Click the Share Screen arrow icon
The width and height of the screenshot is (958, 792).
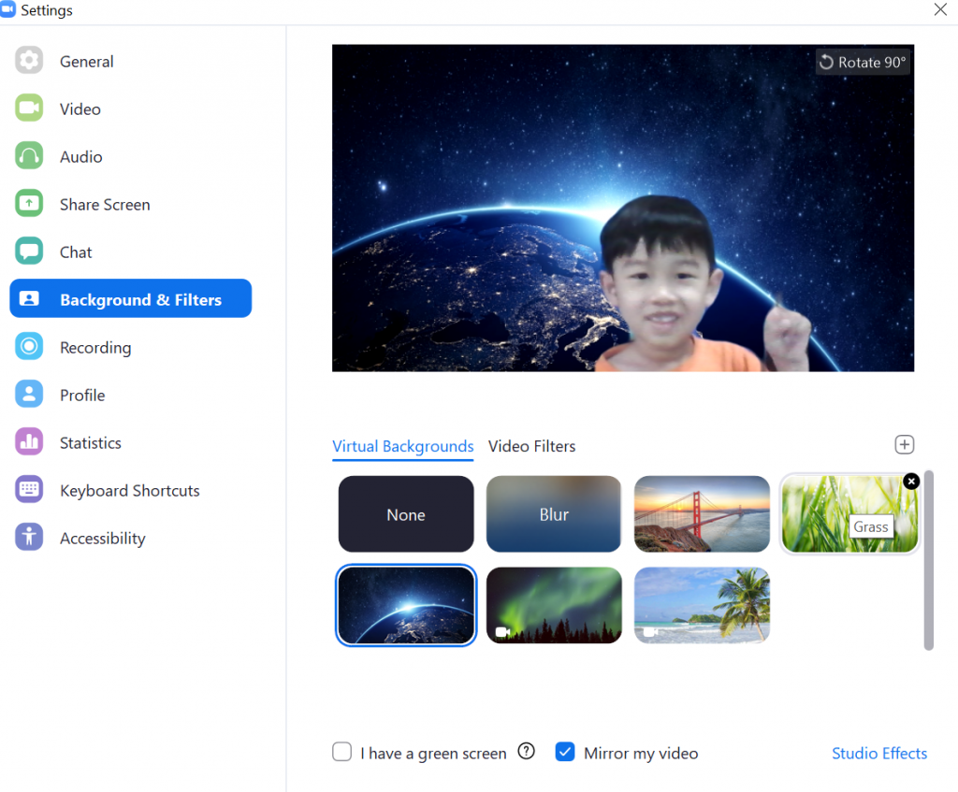[x=29, y=203]
